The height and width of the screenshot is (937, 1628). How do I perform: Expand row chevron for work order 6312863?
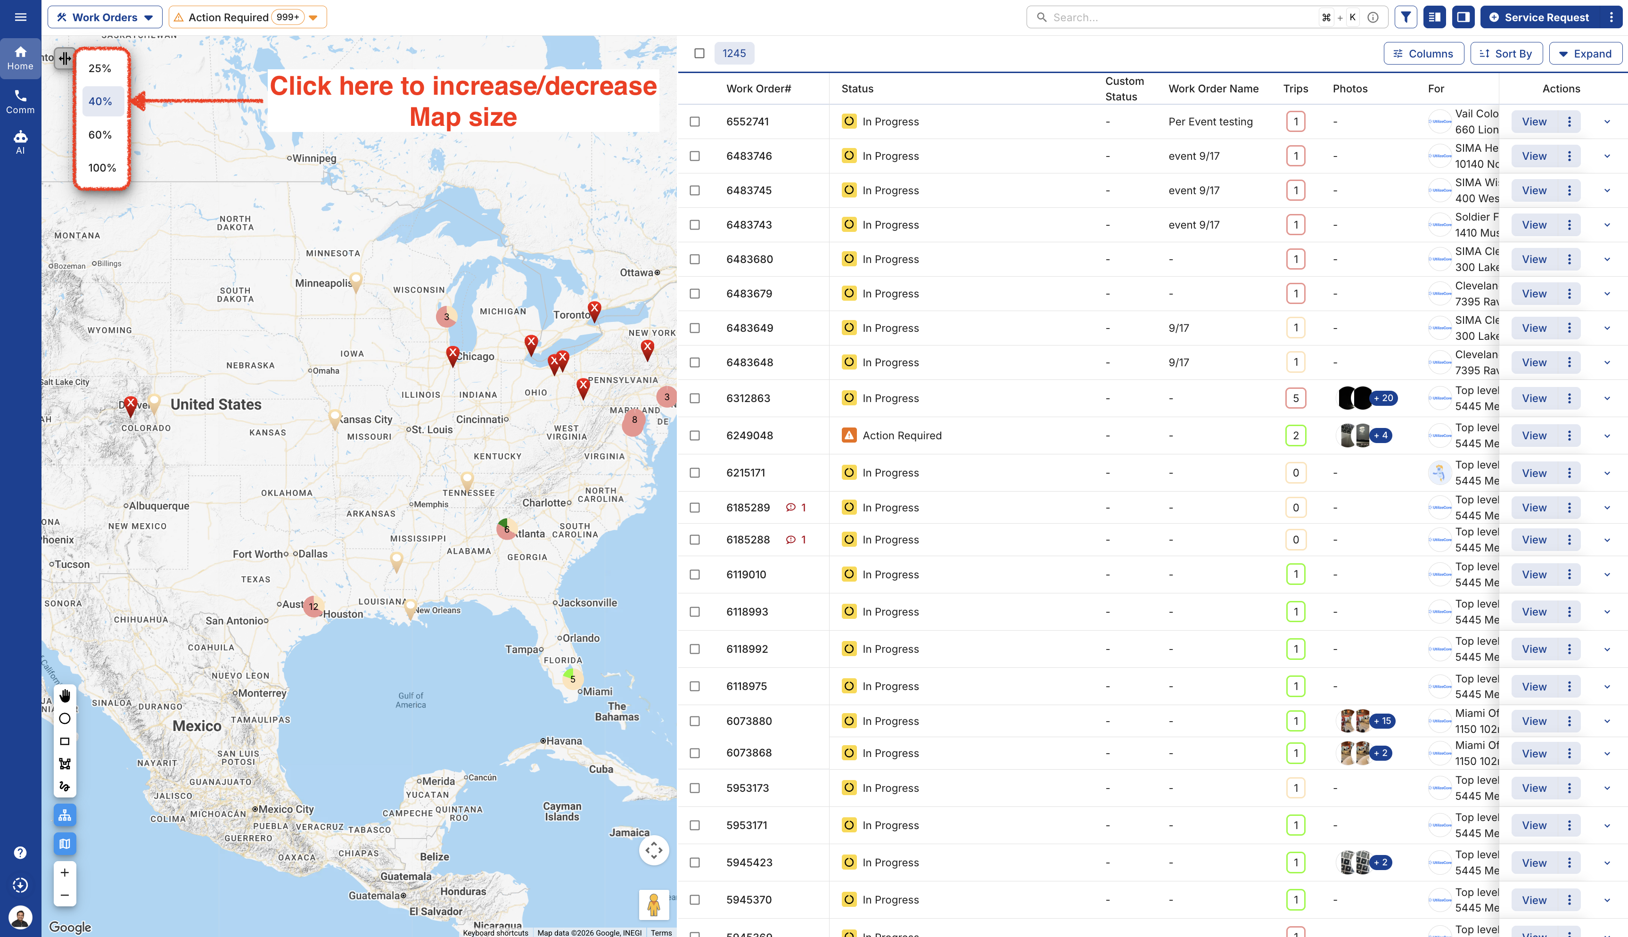pyautogui.click(x=1607, y=398)
